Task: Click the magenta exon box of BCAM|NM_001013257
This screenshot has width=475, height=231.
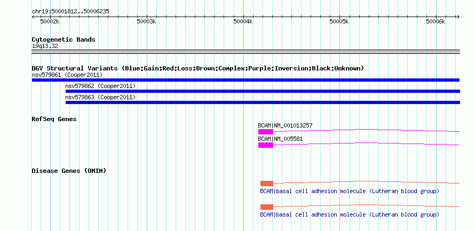Action: tap(266, 132)
